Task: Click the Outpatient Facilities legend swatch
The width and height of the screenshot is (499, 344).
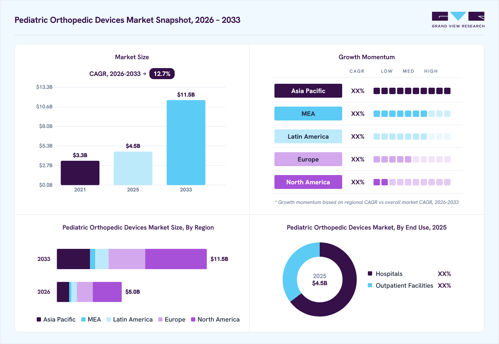Action: (x=370, y=285)
